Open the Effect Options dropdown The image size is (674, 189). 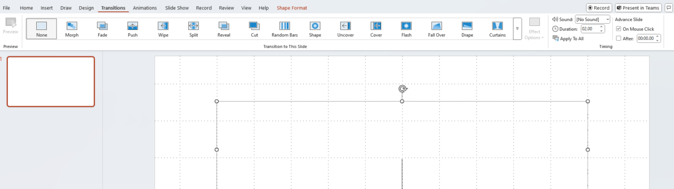click(535, 29)
